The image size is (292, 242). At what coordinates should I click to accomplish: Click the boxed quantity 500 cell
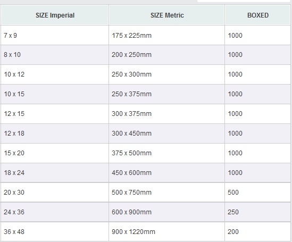257,193
